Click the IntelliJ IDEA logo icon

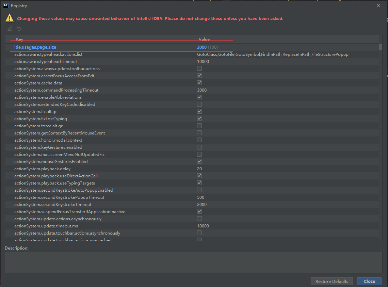pos(6,5)
